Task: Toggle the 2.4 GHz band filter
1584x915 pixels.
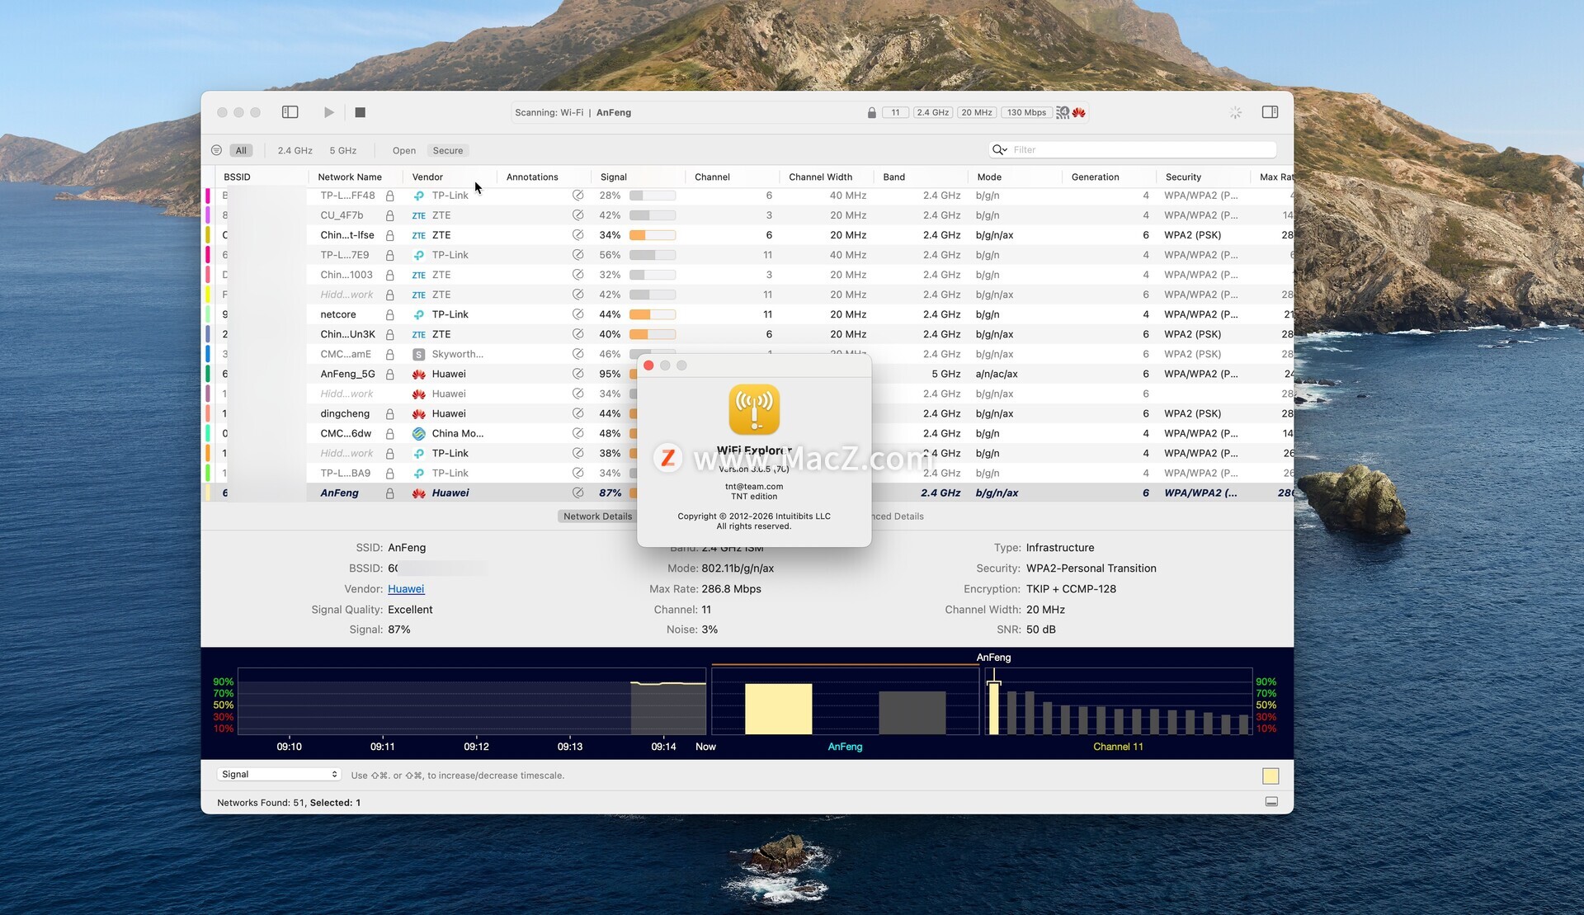Action: pyautogui.click(x=295, y=150)
